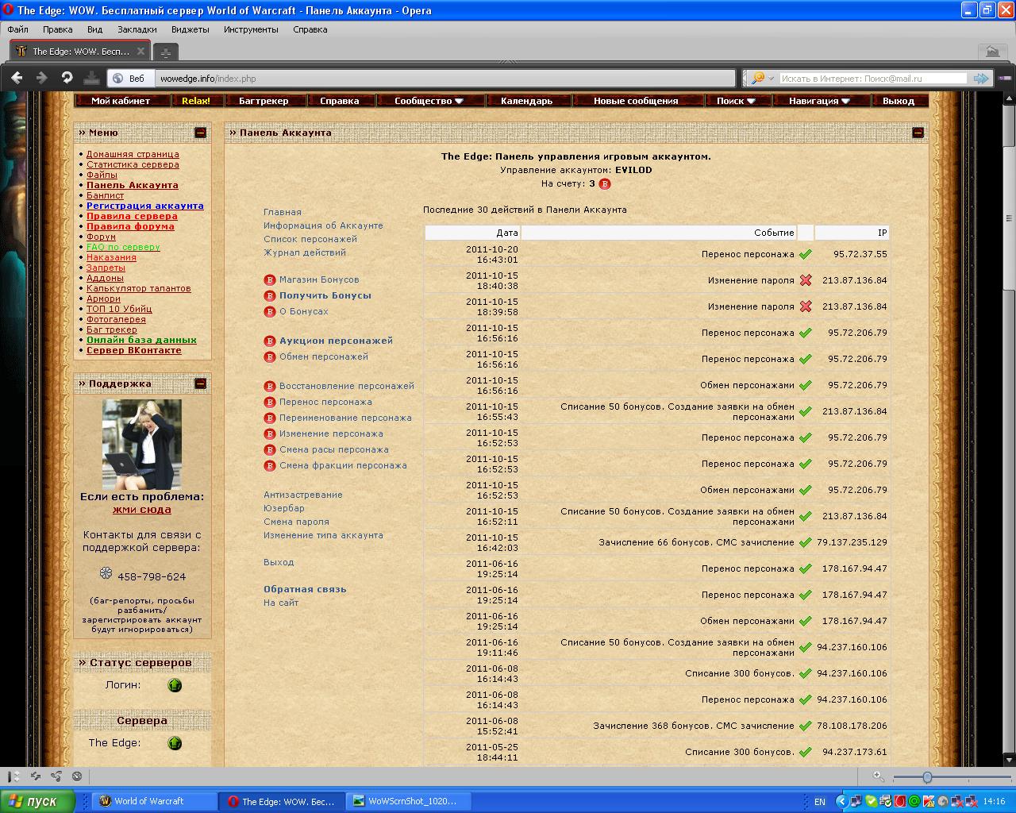Open Список персонажей link
1016x813 pixels.
click(x=310, y=239)
